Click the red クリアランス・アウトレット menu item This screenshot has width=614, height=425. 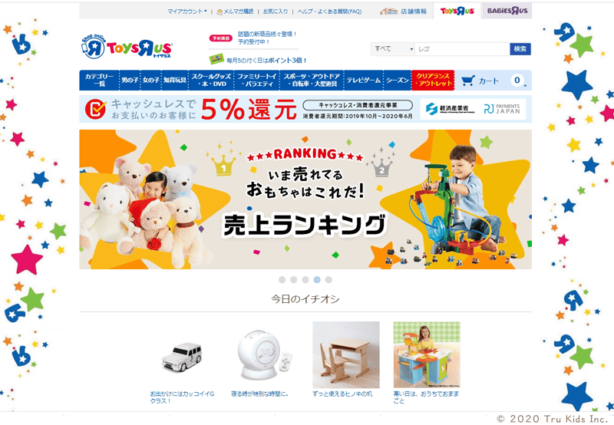point(433,81)
